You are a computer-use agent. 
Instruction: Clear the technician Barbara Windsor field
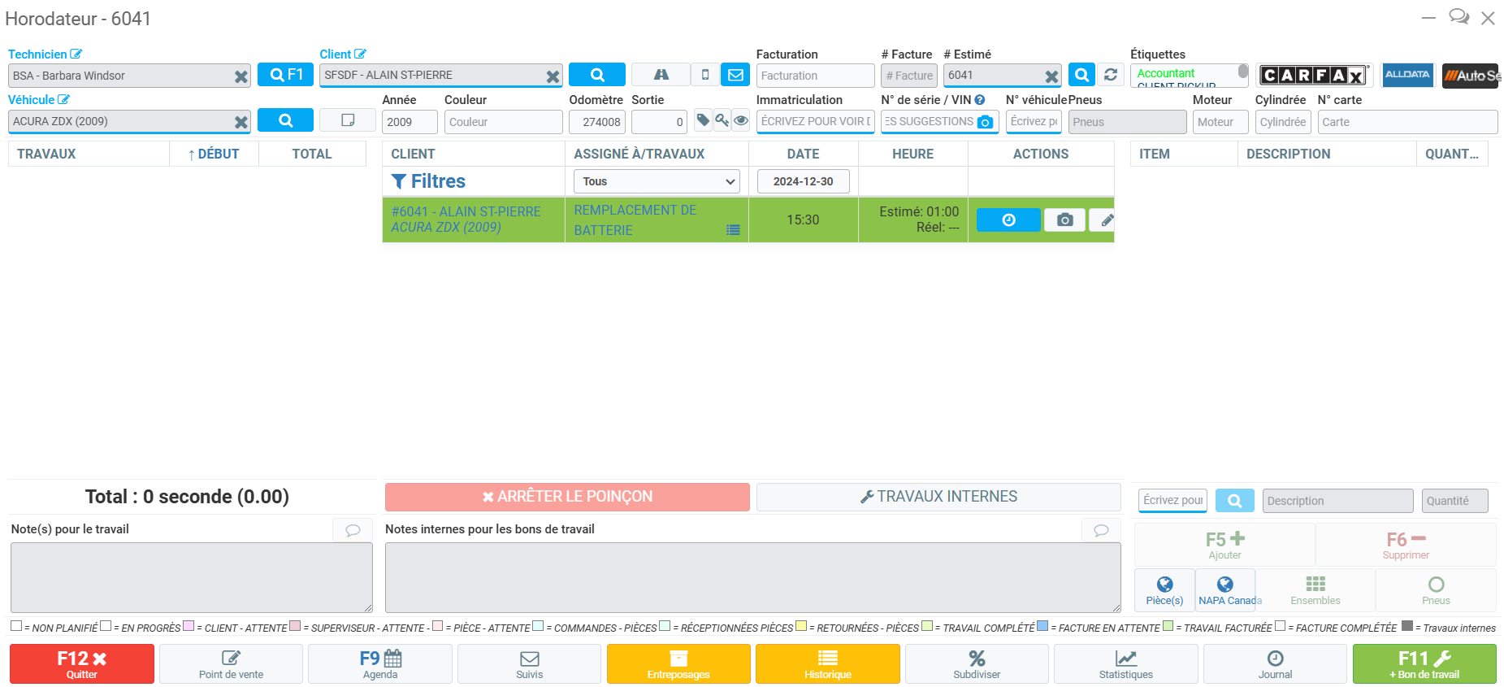tap(241, 76)
